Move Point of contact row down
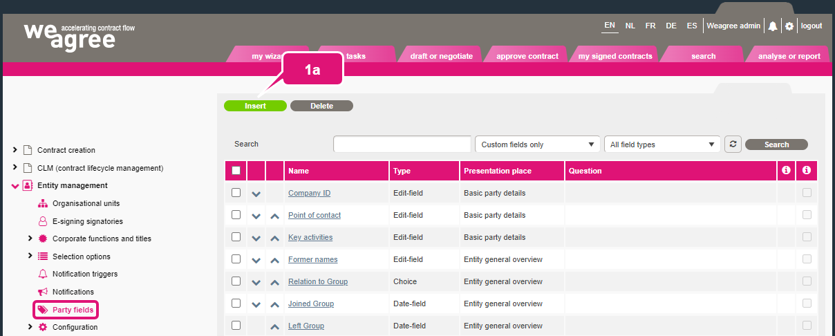Image resolution: width=835 pixels, height=336 pixels. click(256, 216)
